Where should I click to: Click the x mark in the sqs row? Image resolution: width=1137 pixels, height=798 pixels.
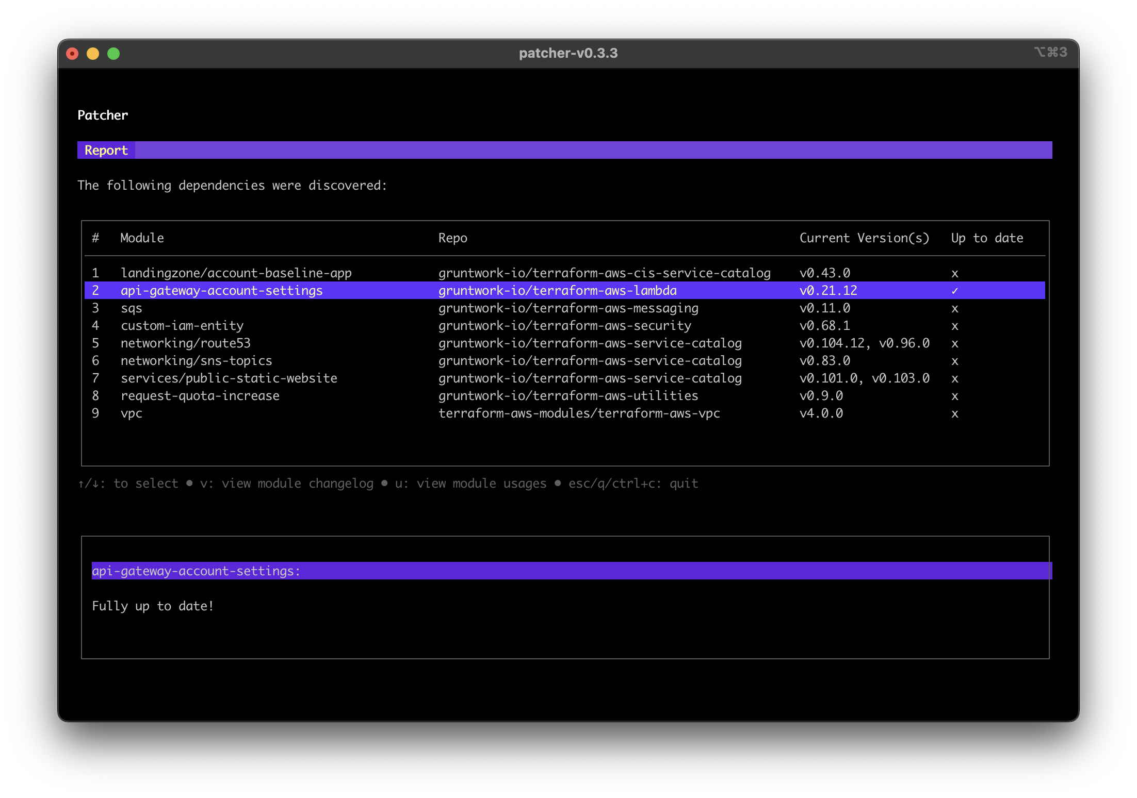click(x=955, y=309)
